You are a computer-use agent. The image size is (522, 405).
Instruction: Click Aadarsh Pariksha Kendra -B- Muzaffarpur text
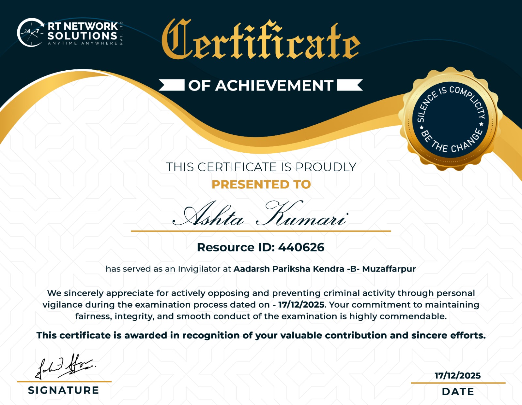[325, 269]
